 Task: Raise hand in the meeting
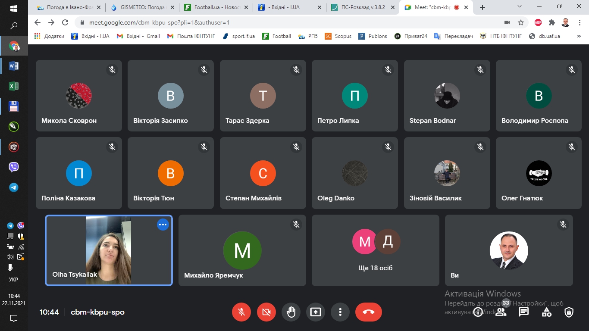[291, 312]
